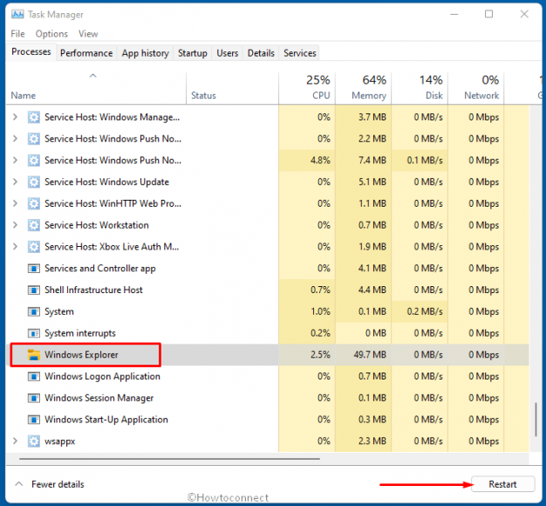Expand Service Host: Workstation group
Image resolution: width=546 pixels, height=506 pixels.
click(15, 225)
